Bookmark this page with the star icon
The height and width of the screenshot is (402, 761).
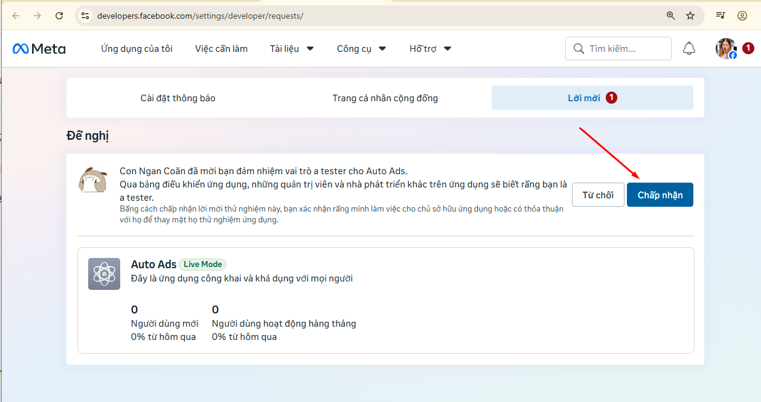[690, 16]
